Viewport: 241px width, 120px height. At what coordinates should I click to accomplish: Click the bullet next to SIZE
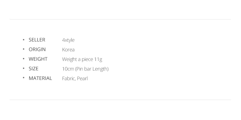[x=23, y=68]
